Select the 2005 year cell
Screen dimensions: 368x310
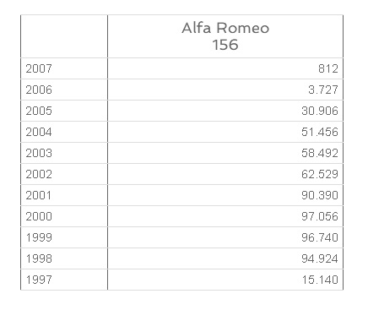pyautogui.click(x=64, y=111)
